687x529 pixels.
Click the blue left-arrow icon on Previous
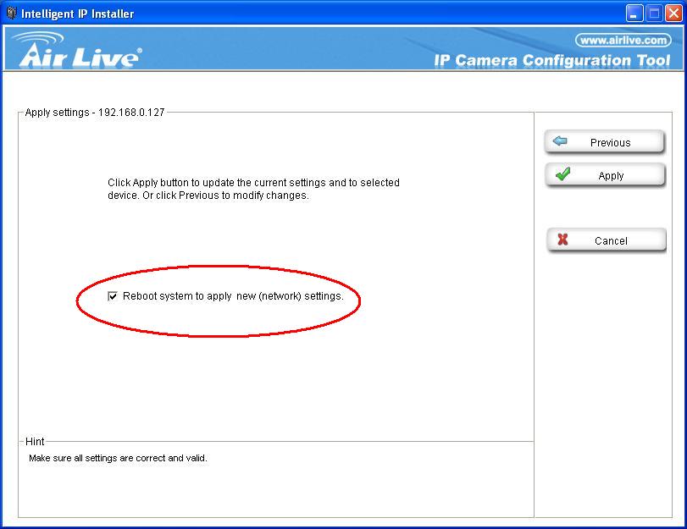coord(560,142)
